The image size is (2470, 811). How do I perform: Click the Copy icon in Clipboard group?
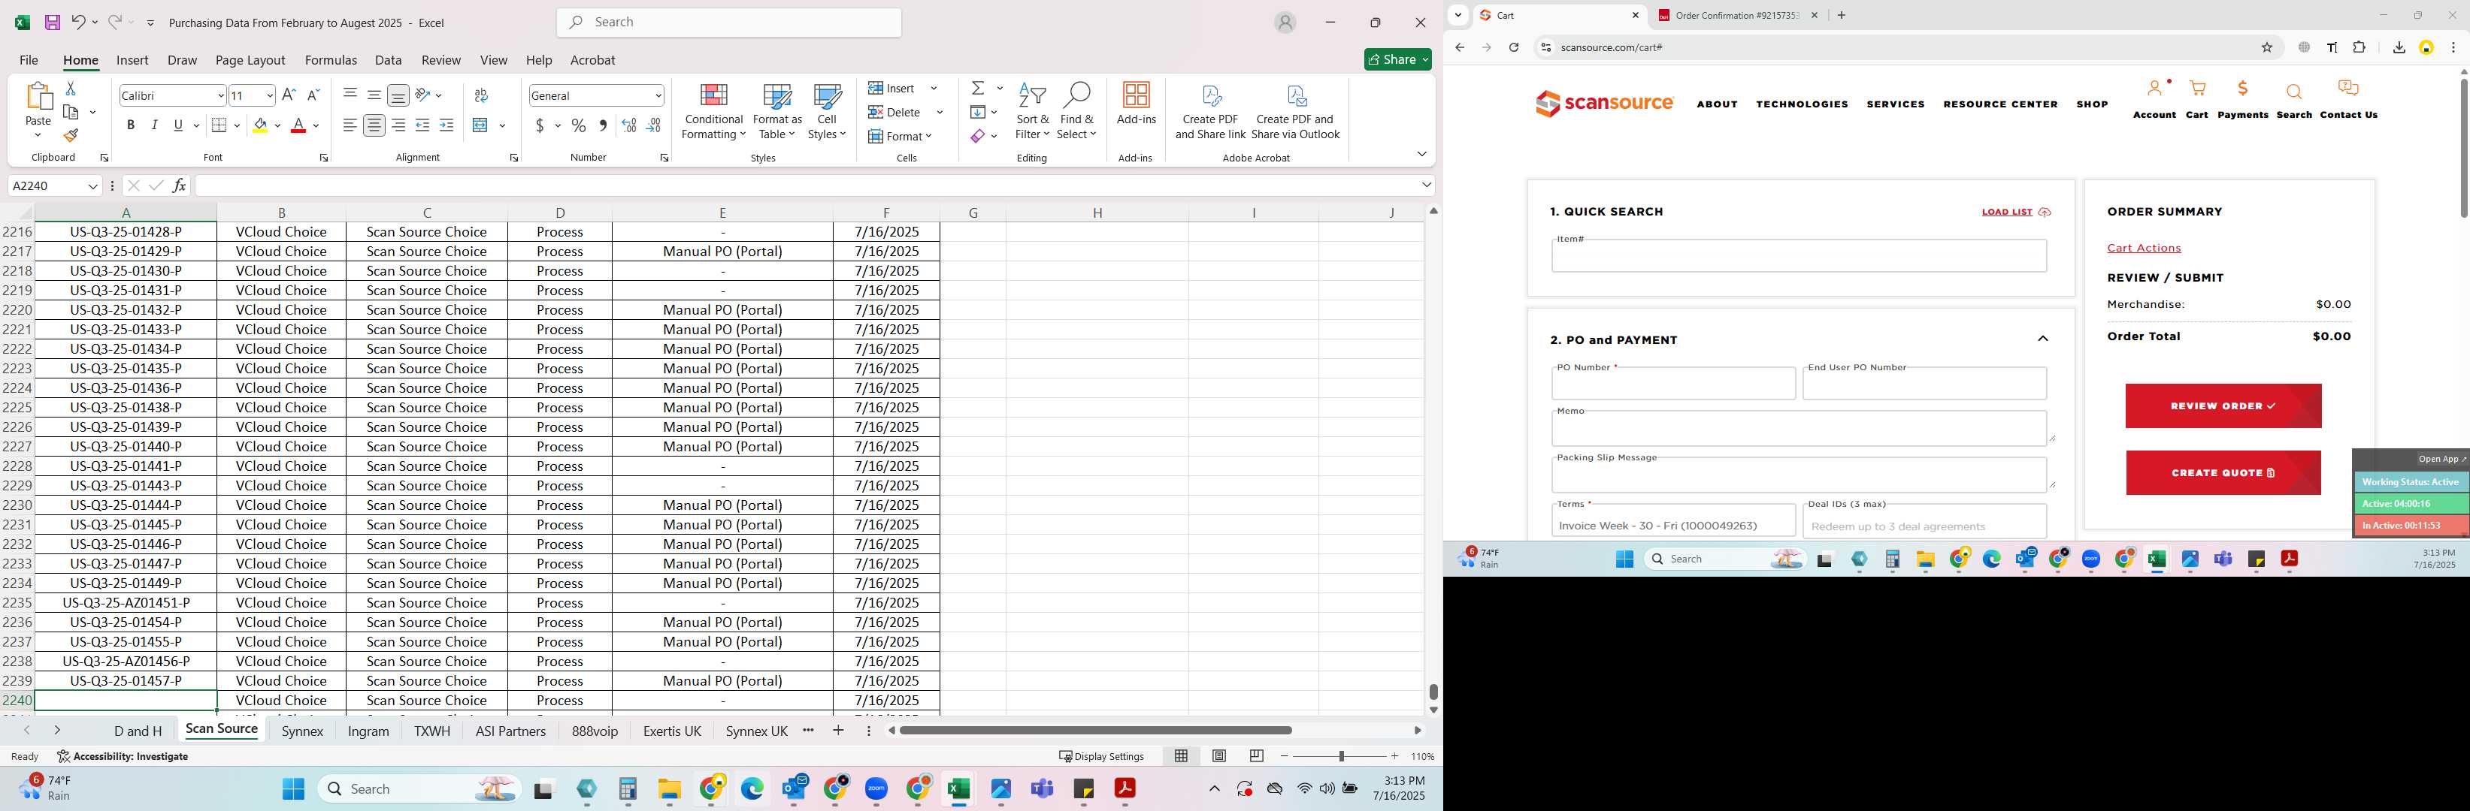[x=71, y=112]
